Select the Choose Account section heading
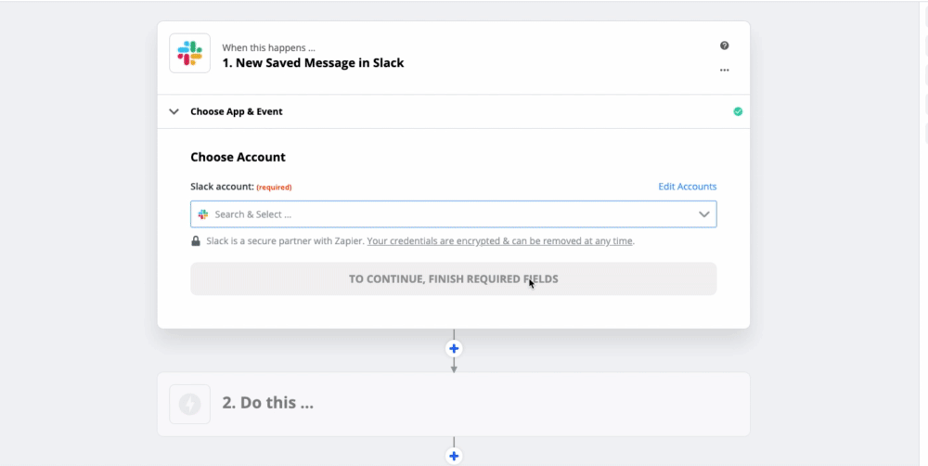The width and height of the screenshot is (928, 466). coord(238,157)
